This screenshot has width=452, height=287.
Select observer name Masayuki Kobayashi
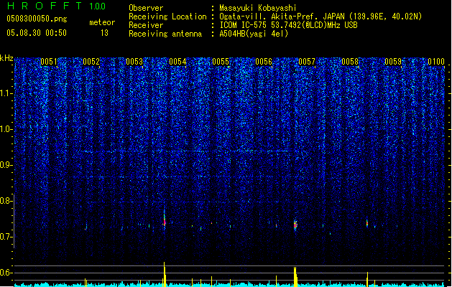258,8
